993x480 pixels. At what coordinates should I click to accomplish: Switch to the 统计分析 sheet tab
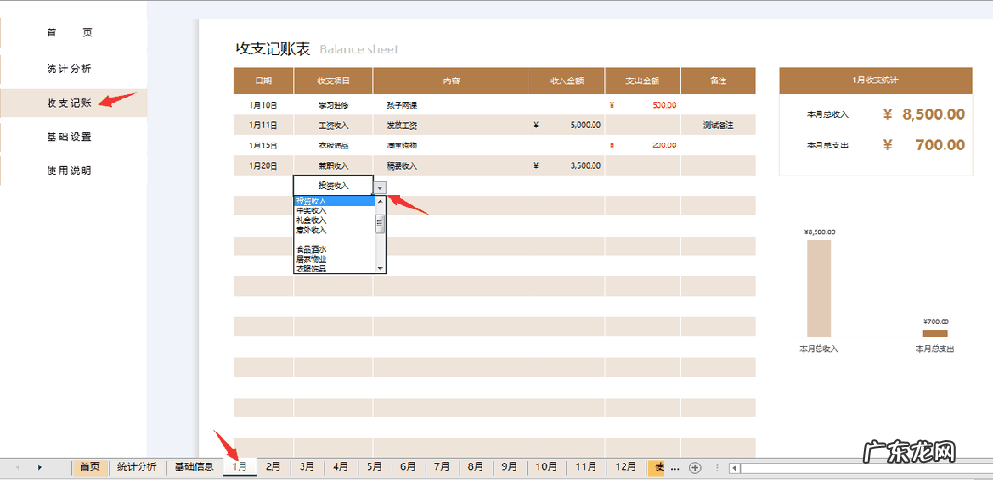tap(137, 467)
